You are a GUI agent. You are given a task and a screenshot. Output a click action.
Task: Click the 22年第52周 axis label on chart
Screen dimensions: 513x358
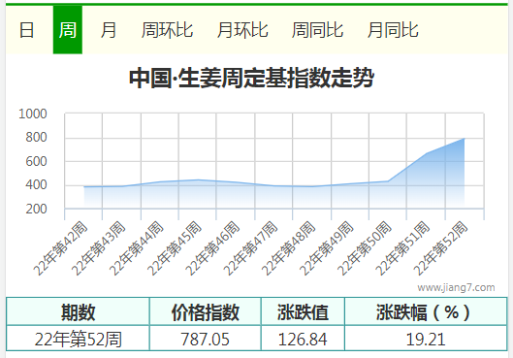coord(440,248)
